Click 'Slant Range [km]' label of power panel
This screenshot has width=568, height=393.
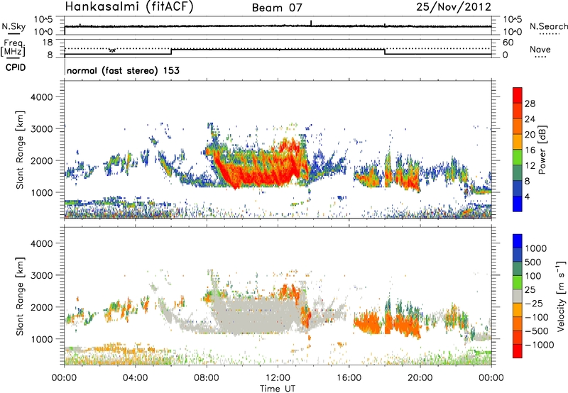tap(20, 150)
